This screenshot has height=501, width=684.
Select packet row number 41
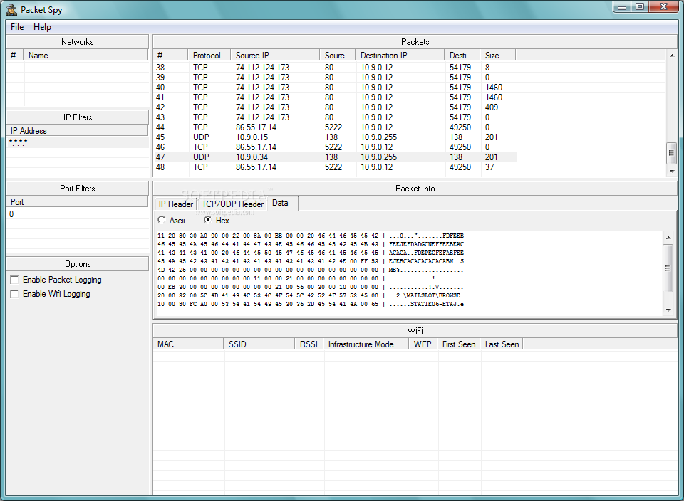[335, 97]
